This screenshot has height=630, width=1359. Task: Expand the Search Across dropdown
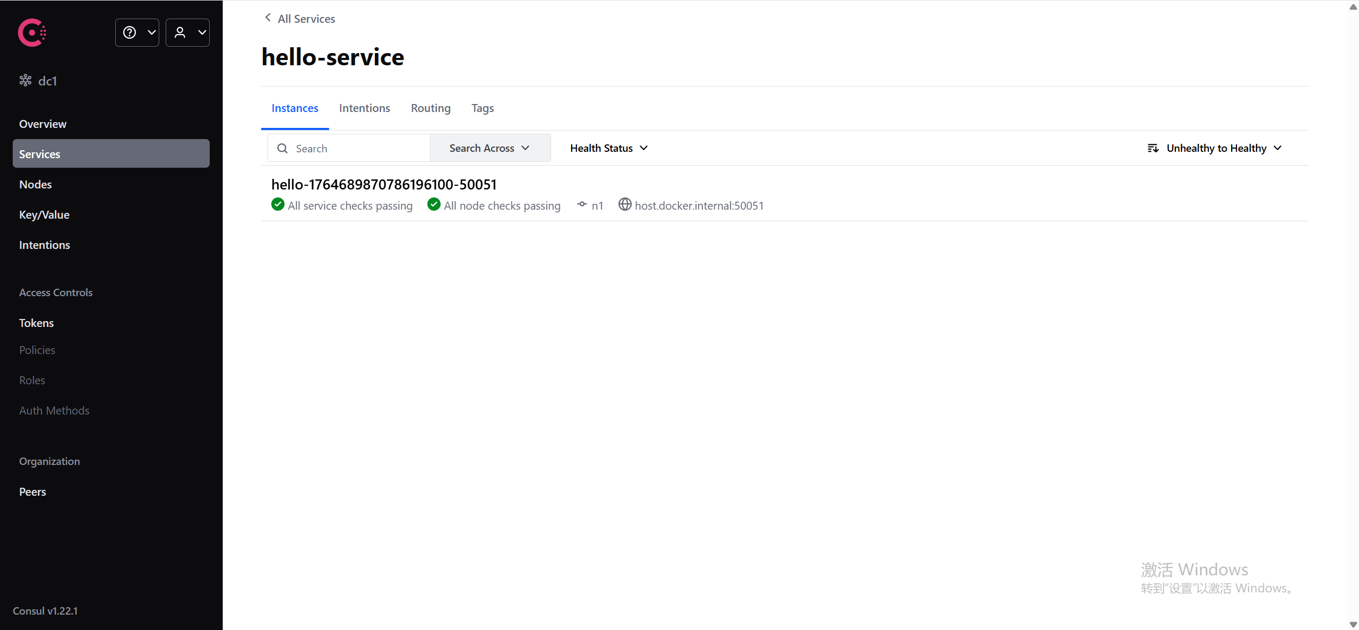pos(489,148)
